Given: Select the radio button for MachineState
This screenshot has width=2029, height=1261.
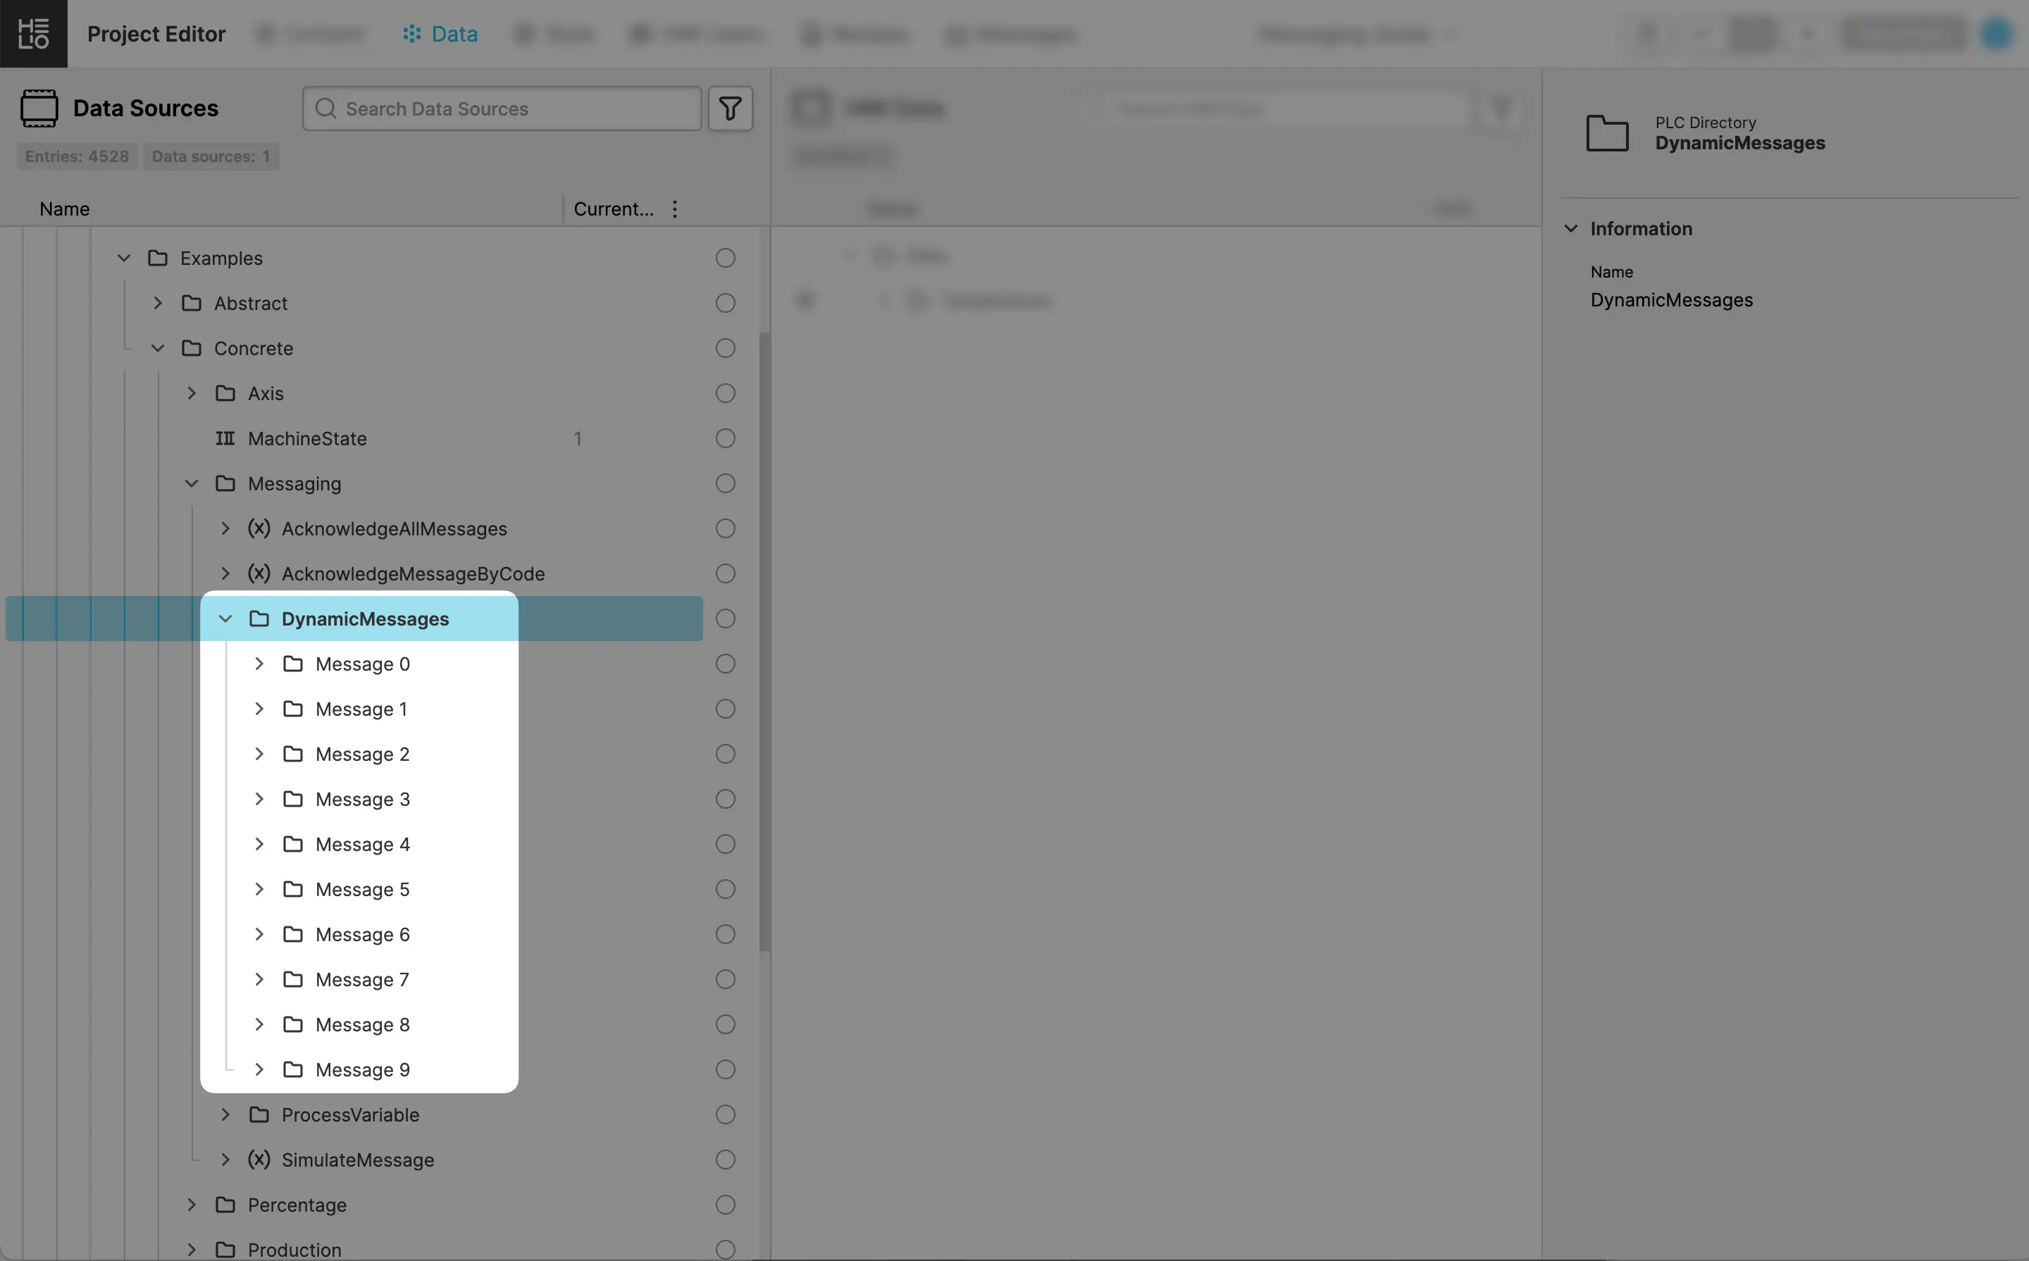Looking at the screenshot, I should (726, 439).
